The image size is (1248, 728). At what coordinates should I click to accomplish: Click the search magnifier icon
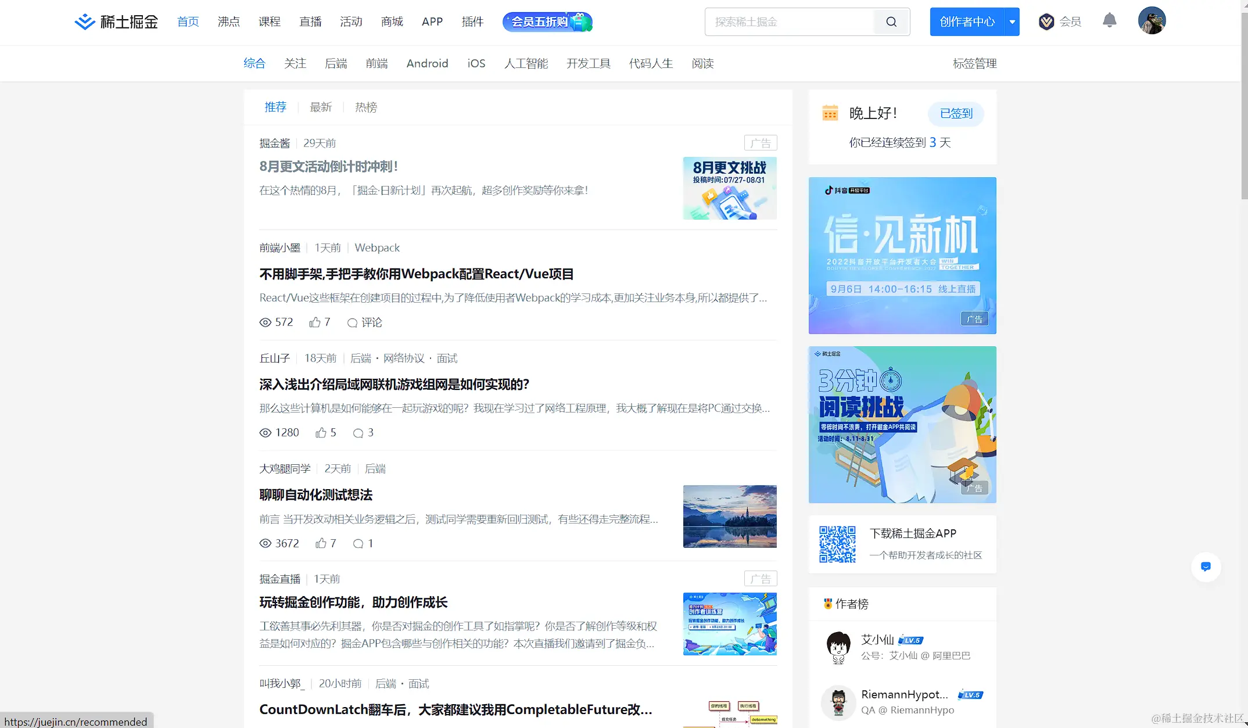point(891,22)
